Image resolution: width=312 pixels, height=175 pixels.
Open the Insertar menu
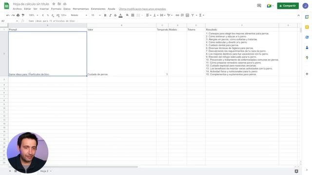pyautogui.click(x=44, y=9)
